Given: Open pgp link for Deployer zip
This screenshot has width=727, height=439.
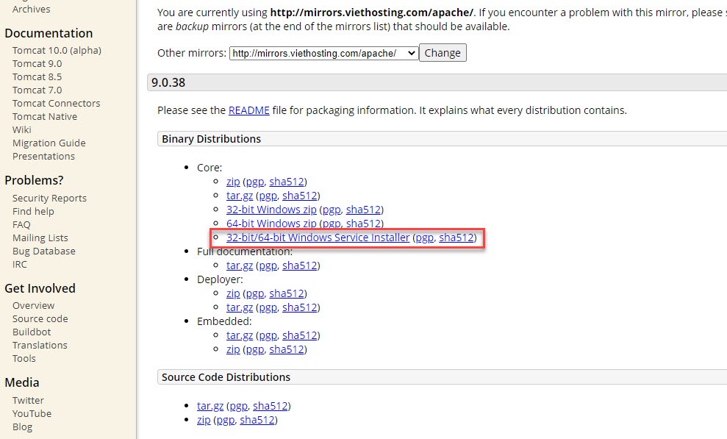Looking at the screenshot, I should coord(255,293).
